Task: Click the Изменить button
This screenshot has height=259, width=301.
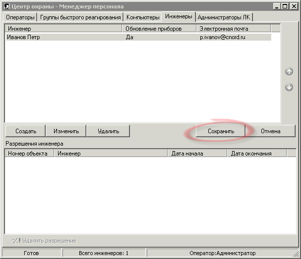Action: coord(66,131)
